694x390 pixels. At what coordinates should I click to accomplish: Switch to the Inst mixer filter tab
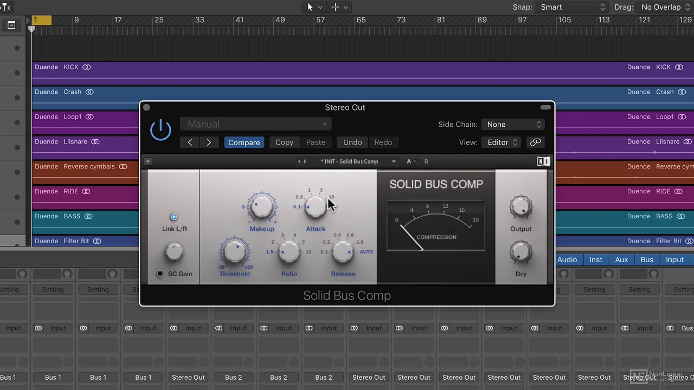[x=596, y=260]
